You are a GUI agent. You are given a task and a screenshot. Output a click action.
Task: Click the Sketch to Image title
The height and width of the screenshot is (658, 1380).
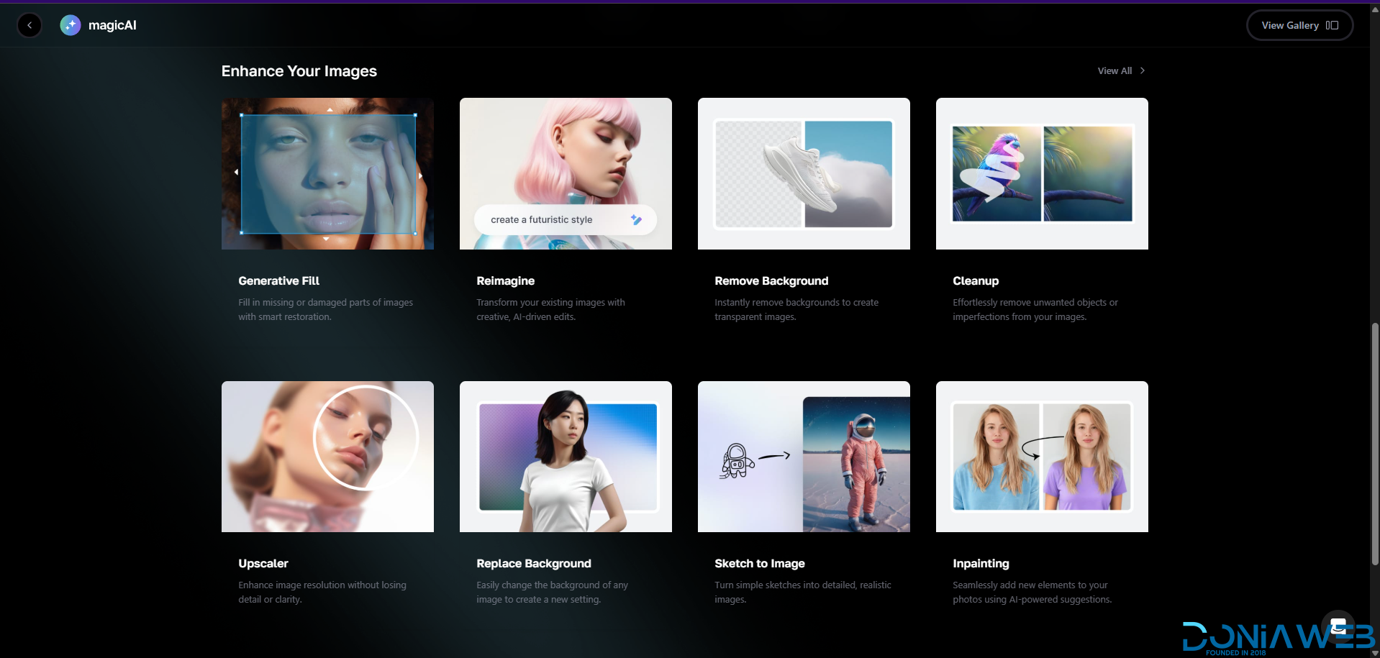point(759,564)
